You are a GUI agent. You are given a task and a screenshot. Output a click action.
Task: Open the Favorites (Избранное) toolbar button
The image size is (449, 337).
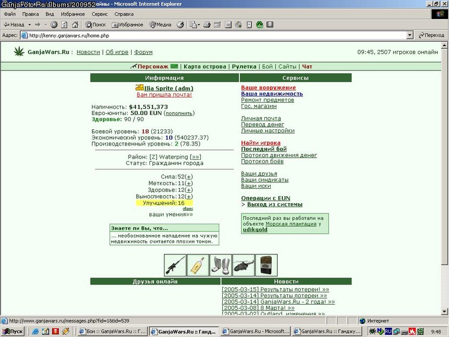tap(128, 25)
